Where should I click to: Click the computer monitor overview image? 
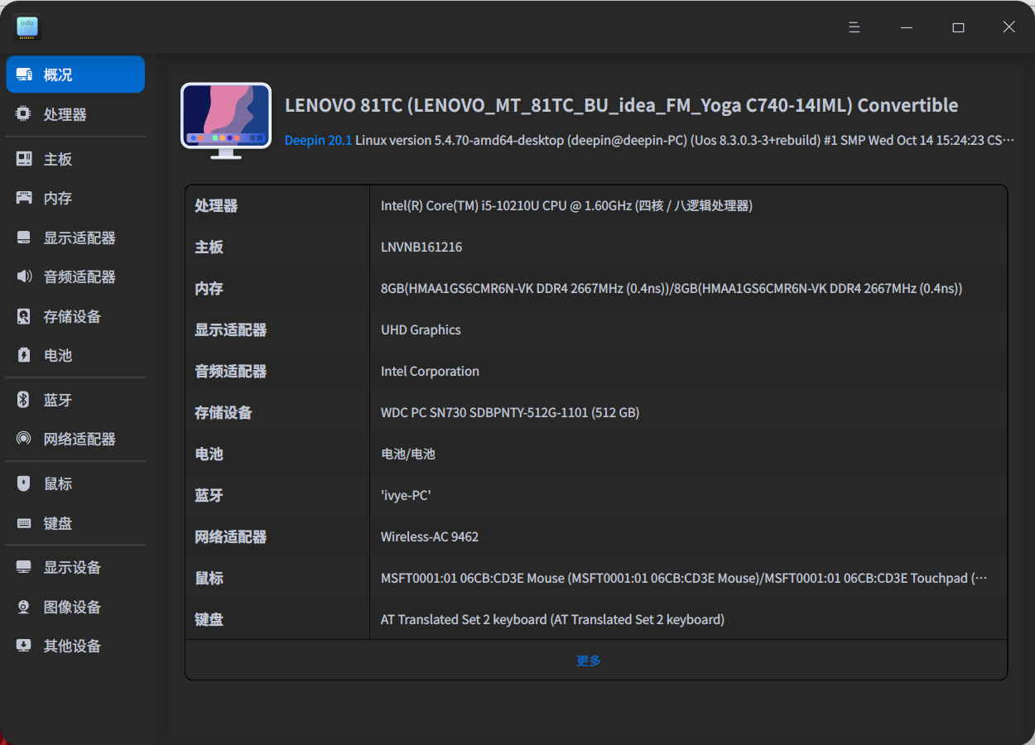(x=226, y=121)
